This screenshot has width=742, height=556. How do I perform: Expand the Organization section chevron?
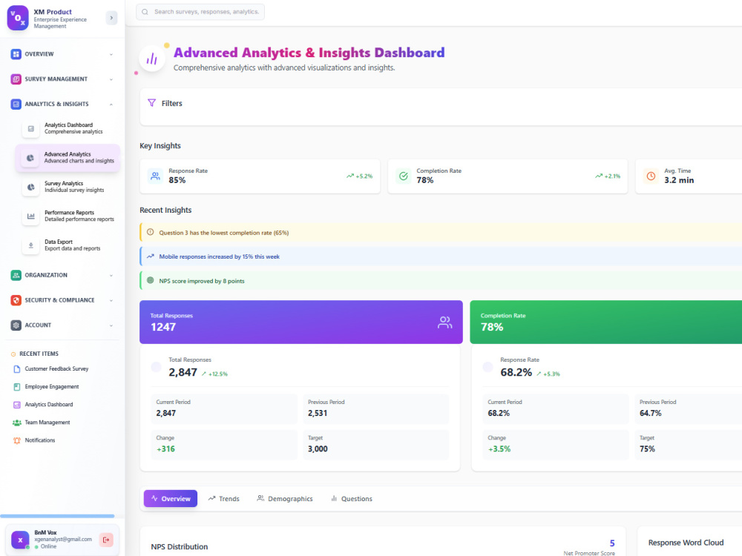[x=111, y=275]
